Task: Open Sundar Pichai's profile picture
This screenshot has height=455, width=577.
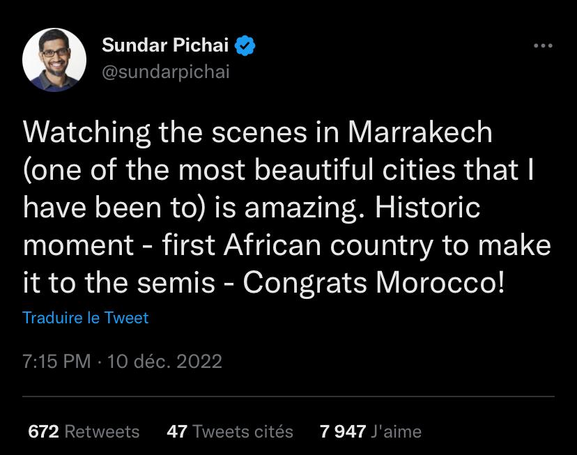Action: [x=54, y=59]
